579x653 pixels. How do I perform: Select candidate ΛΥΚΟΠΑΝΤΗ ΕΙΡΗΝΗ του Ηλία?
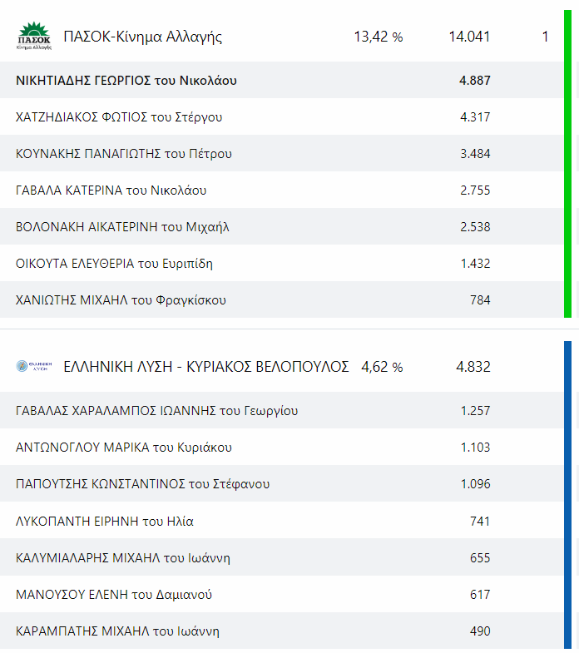coord(105,522)
